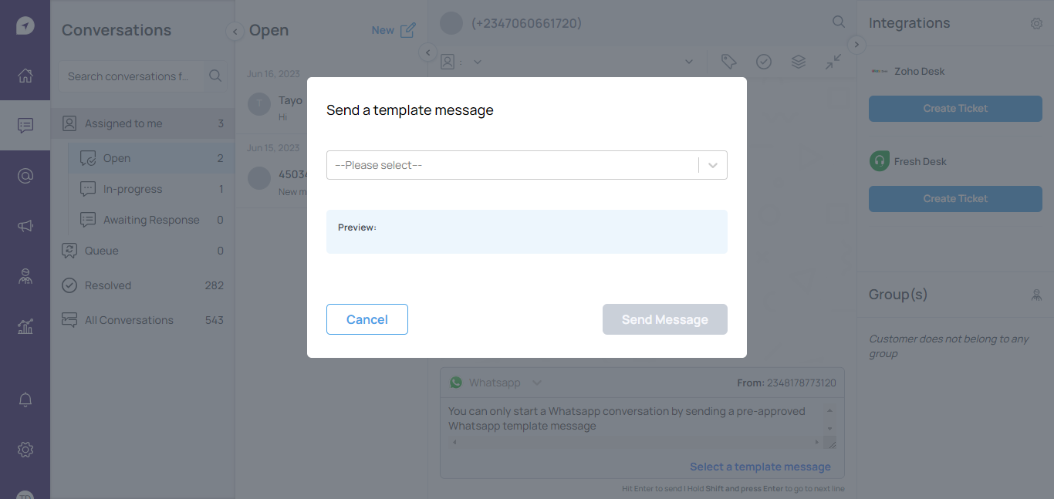
Task: Click the Mentions (@) sidebar icon
Action: point(25,176)
